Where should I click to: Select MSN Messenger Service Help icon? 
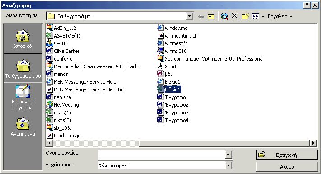pyautogui.click(x=50, y=81)
